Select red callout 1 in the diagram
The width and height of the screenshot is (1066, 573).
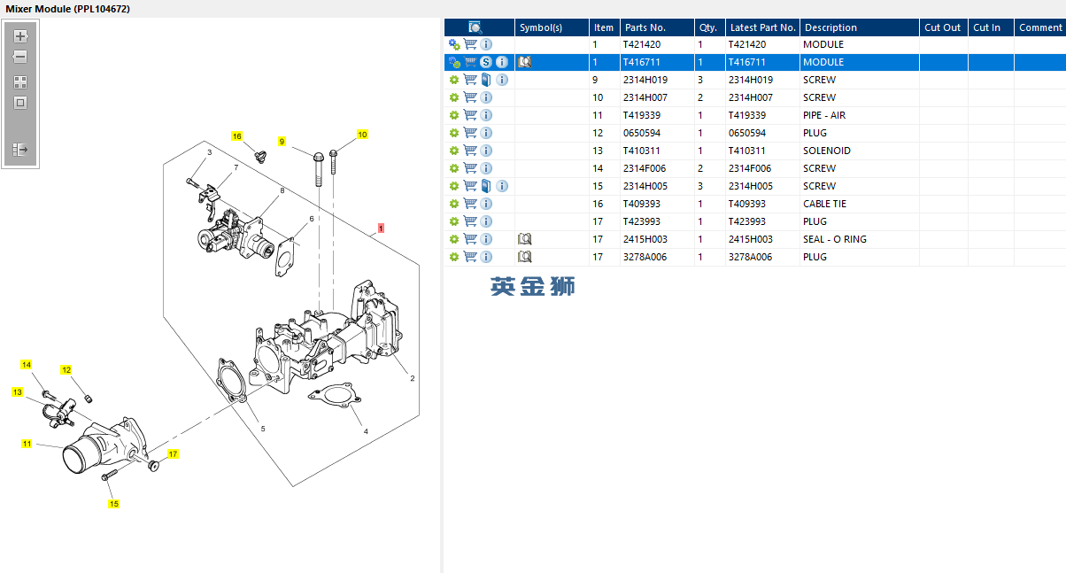381,228
